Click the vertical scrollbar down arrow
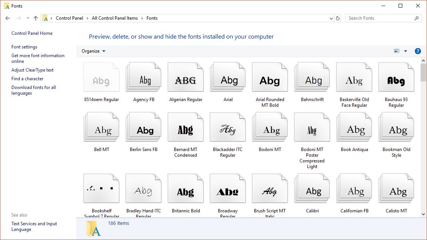 423,214
